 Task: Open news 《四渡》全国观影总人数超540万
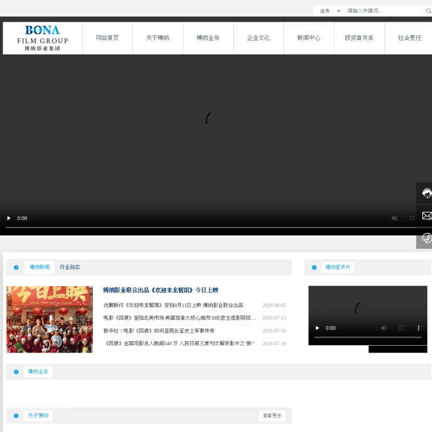click(x=179, y=343)
